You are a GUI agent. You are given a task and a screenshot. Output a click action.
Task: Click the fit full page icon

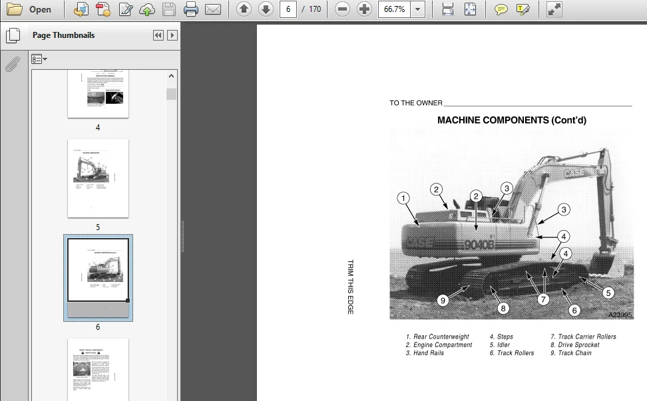click(470, 9)
